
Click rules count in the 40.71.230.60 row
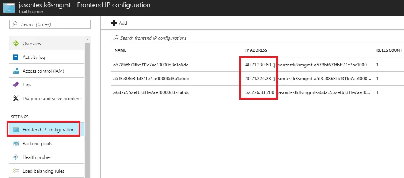(x=378, y=65)
